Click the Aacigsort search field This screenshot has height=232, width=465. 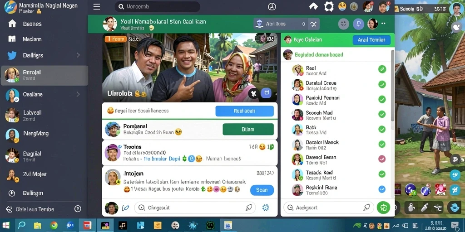tap(329, 208)
